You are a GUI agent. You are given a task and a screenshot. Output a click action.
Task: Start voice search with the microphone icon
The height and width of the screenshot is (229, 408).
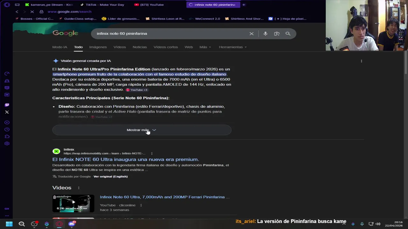point(265,33)
